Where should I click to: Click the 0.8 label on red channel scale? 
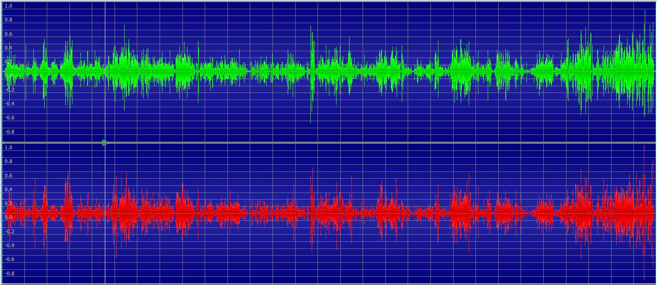(8, 161)
